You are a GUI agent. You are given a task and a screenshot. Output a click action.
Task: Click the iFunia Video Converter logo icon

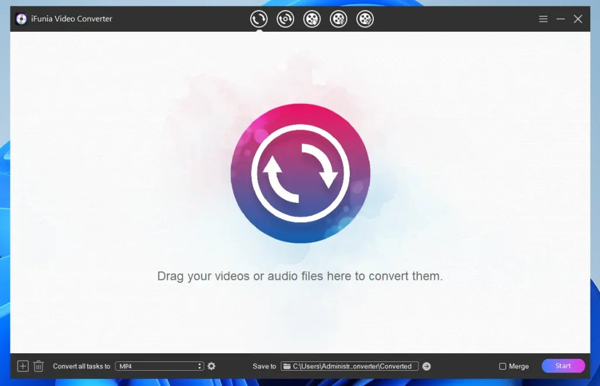tap(21, 19)
